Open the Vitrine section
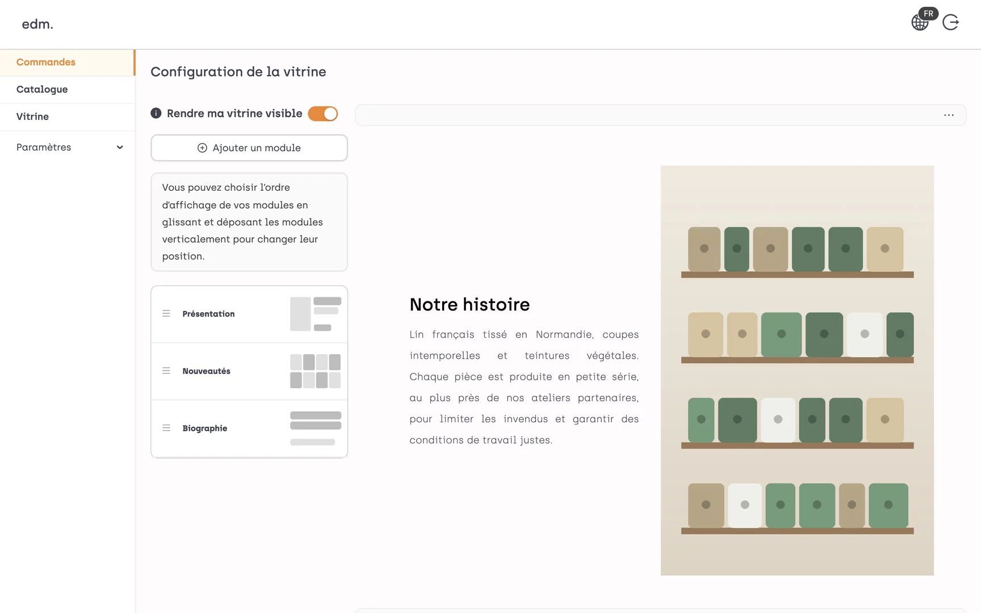Image resolution: width=981 pixels, height=613 pixels. 68,117
